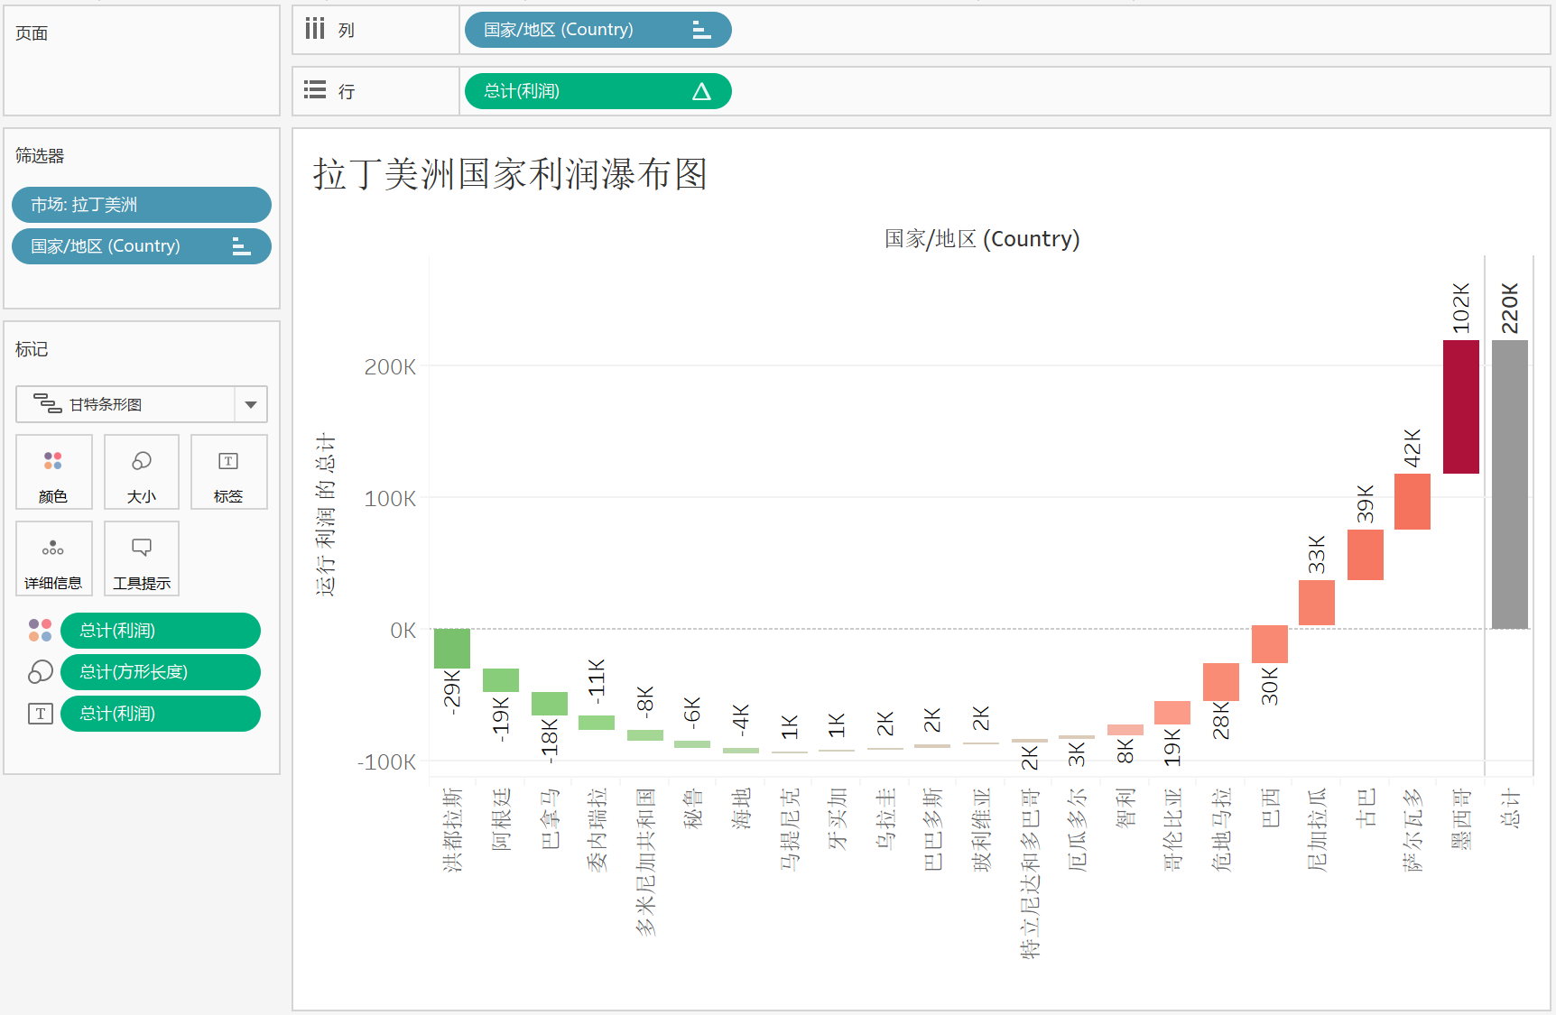Click the sort icon on the 国家/地区 filter pill

coord(242,245)
